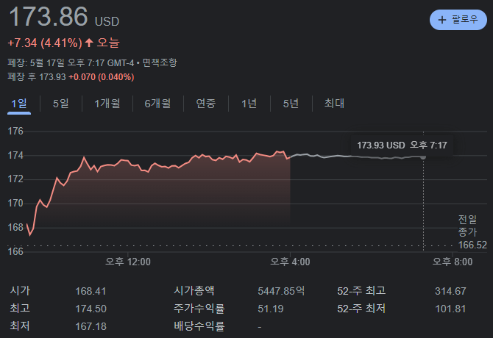493x338 pixels.
Task: Show the 6개월 chart range
Action: (157, 104)
